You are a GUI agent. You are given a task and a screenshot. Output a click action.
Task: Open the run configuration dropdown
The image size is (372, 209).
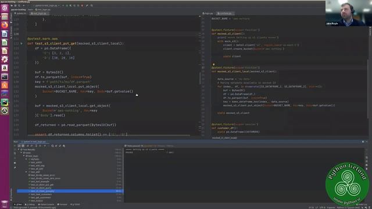pos(46,5)
